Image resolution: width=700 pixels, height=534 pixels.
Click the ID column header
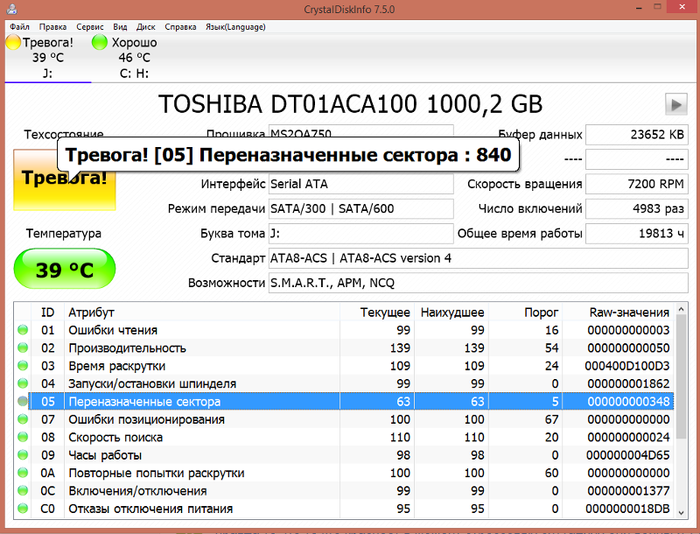click(x=48, y=313)
